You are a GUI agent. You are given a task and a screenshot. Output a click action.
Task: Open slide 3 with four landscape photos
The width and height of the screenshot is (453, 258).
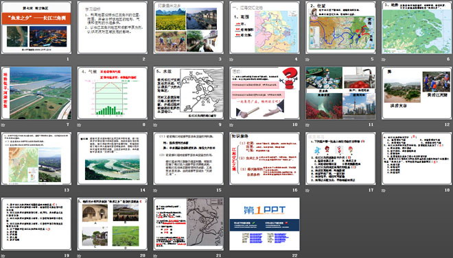tap(188, 27)
